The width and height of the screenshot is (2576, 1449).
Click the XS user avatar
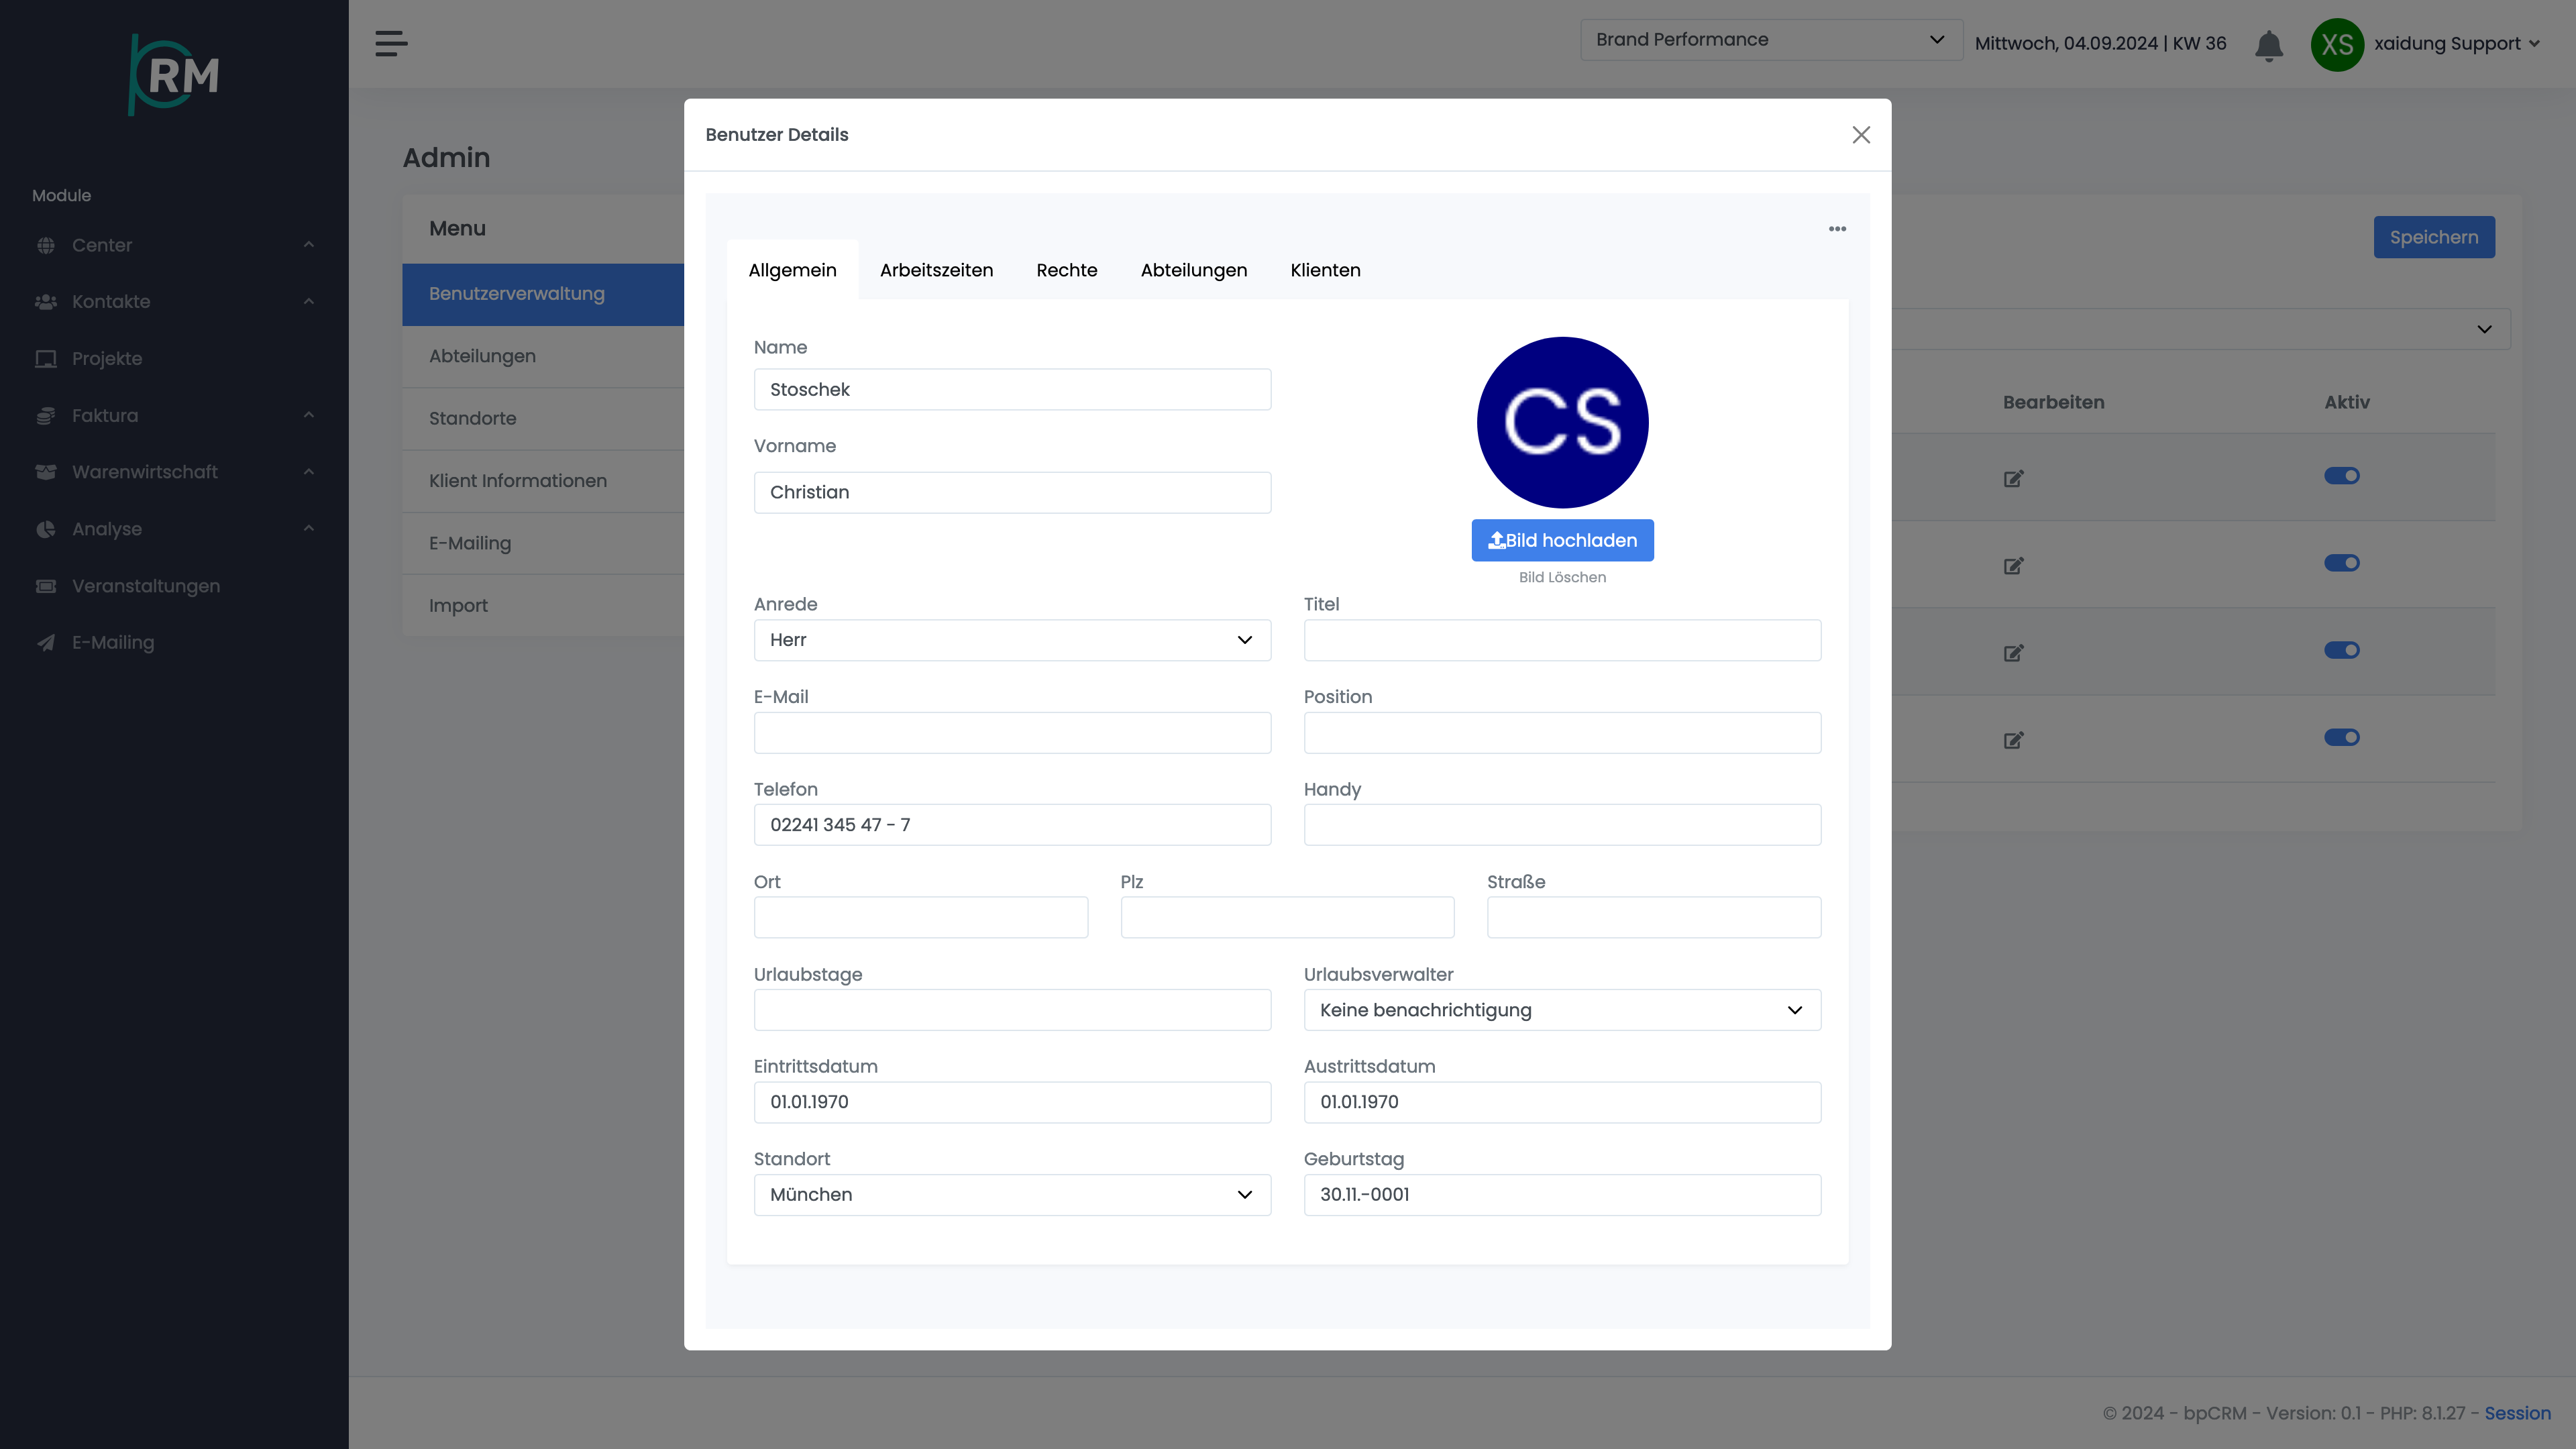2337,44
